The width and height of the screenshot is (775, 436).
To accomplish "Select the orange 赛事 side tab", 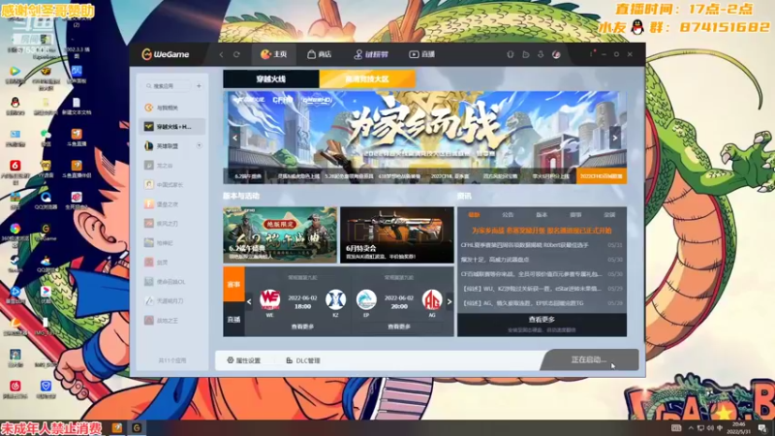I will (x=233, y=284).
